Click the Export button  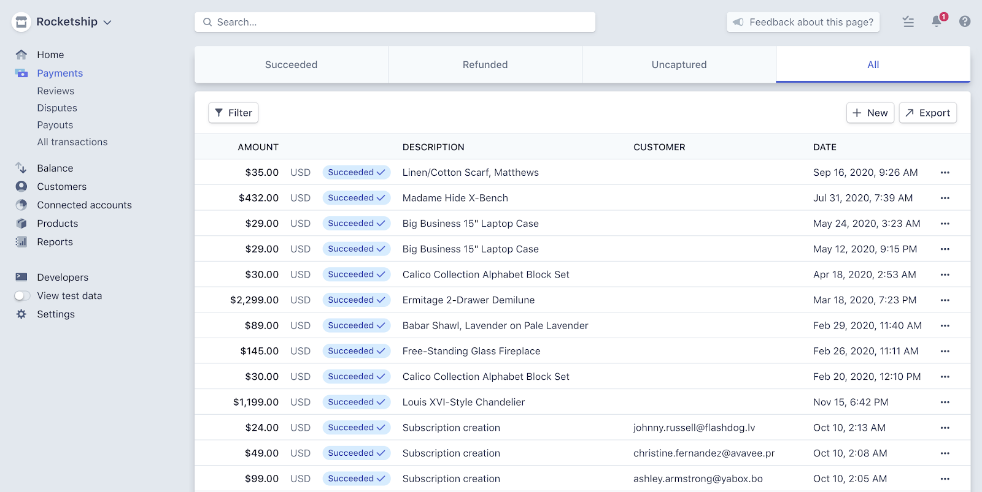click(927, 113)
